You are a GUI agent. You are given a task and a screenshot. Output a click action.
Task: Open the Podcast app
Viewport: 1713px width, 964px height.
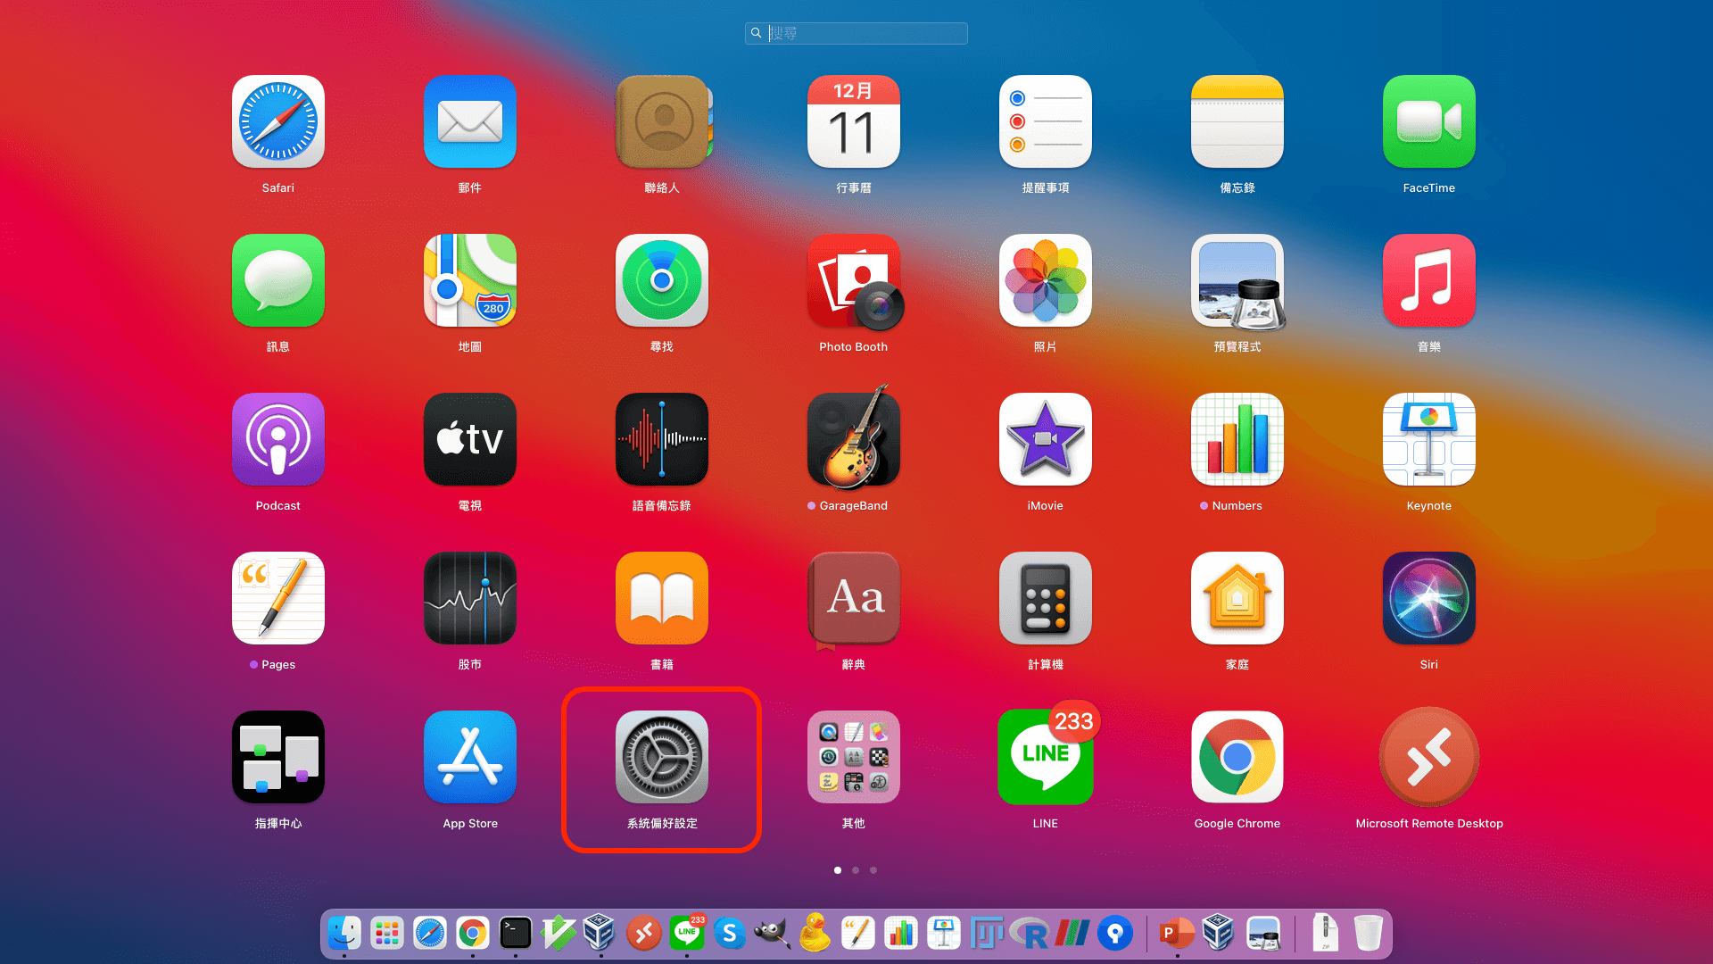[278, 439]
